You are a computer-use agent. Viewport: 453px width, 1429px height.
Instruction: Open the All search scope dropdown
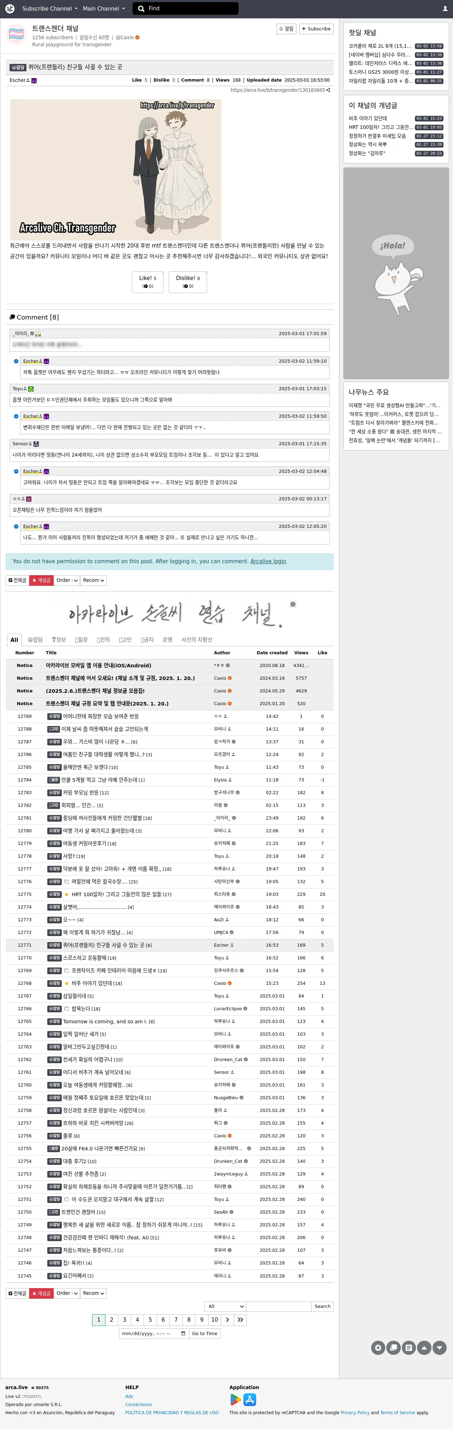pos(225,1306)
